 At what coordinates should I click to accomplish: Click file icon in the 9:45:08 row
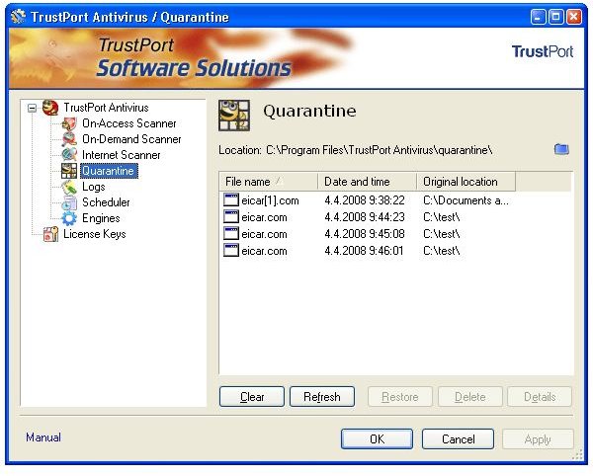coord(230,233)
